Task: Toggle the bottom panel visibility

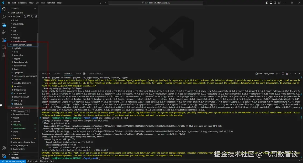Action: 271,3
